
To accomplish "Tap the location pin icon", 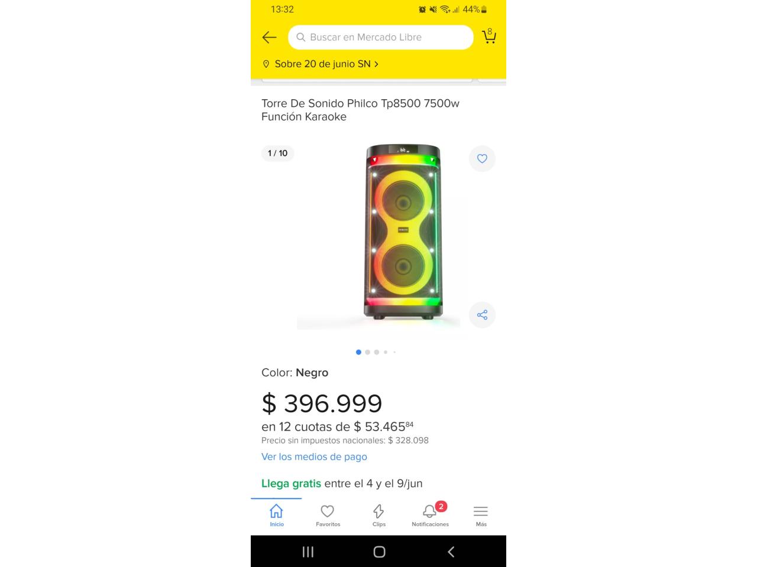I will pyautogui.click(x=266, y=64).
